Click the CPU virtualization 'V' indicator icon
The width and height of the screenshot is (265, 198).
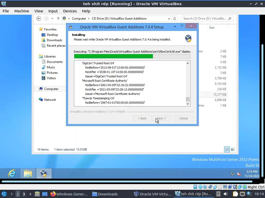pyautogui.click(x=235, y=187)
